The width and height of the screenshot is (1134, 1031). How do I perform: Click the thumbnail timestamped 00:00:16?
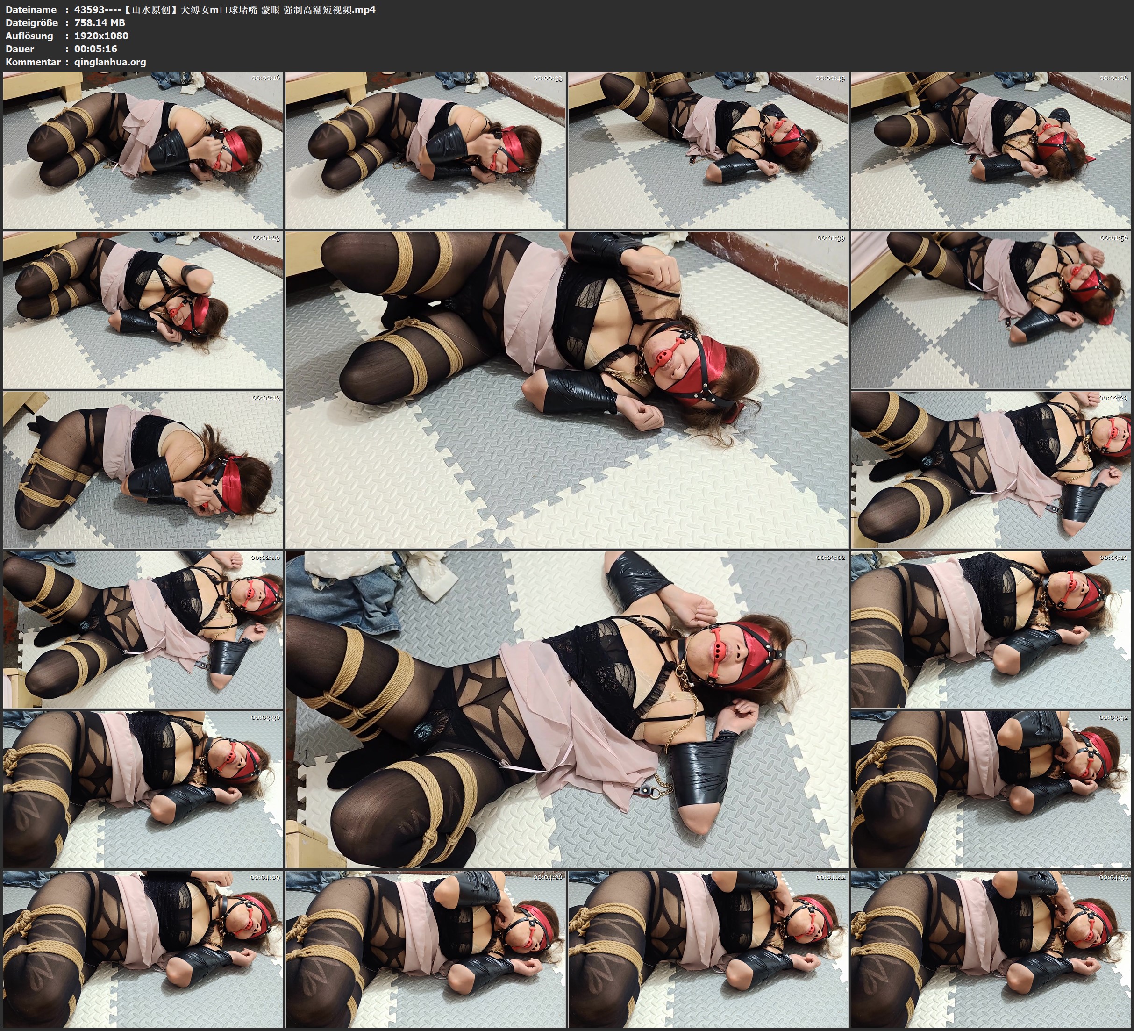(x=143, y=150)
